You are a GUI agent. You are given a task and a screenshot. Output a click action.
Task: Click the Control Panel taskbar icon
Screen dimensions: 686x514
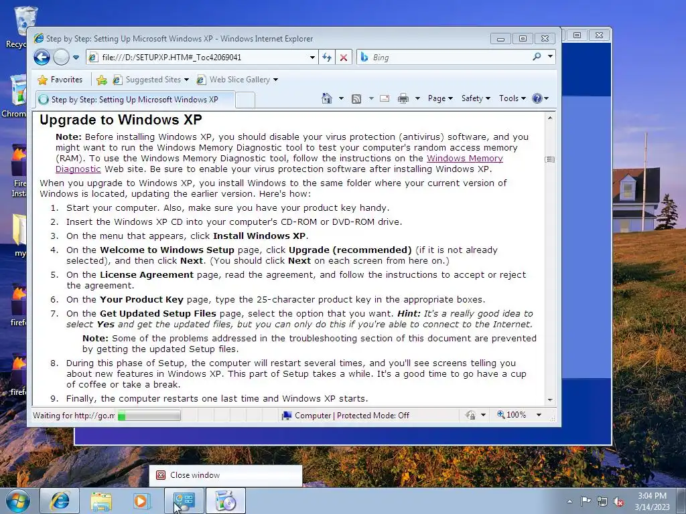[184, 501]
